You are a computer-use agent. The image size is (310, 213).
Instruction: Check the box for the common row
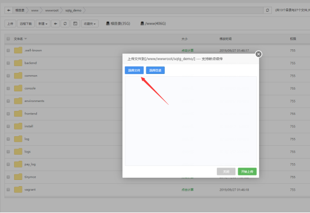point(8,76)
